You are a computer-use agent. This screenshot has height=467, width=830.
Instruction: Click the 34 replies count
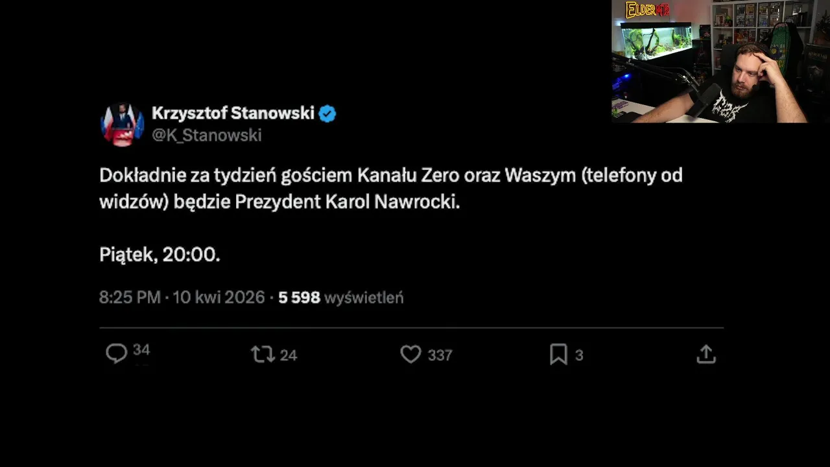(141, 350)
